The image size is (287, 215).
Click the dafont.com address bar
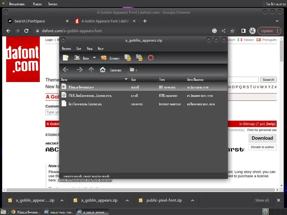[x=121, y=31]
